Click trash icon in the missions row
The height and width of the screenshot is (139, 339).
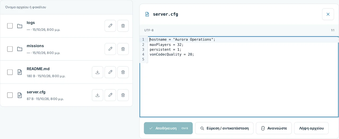tap(123, 49)
